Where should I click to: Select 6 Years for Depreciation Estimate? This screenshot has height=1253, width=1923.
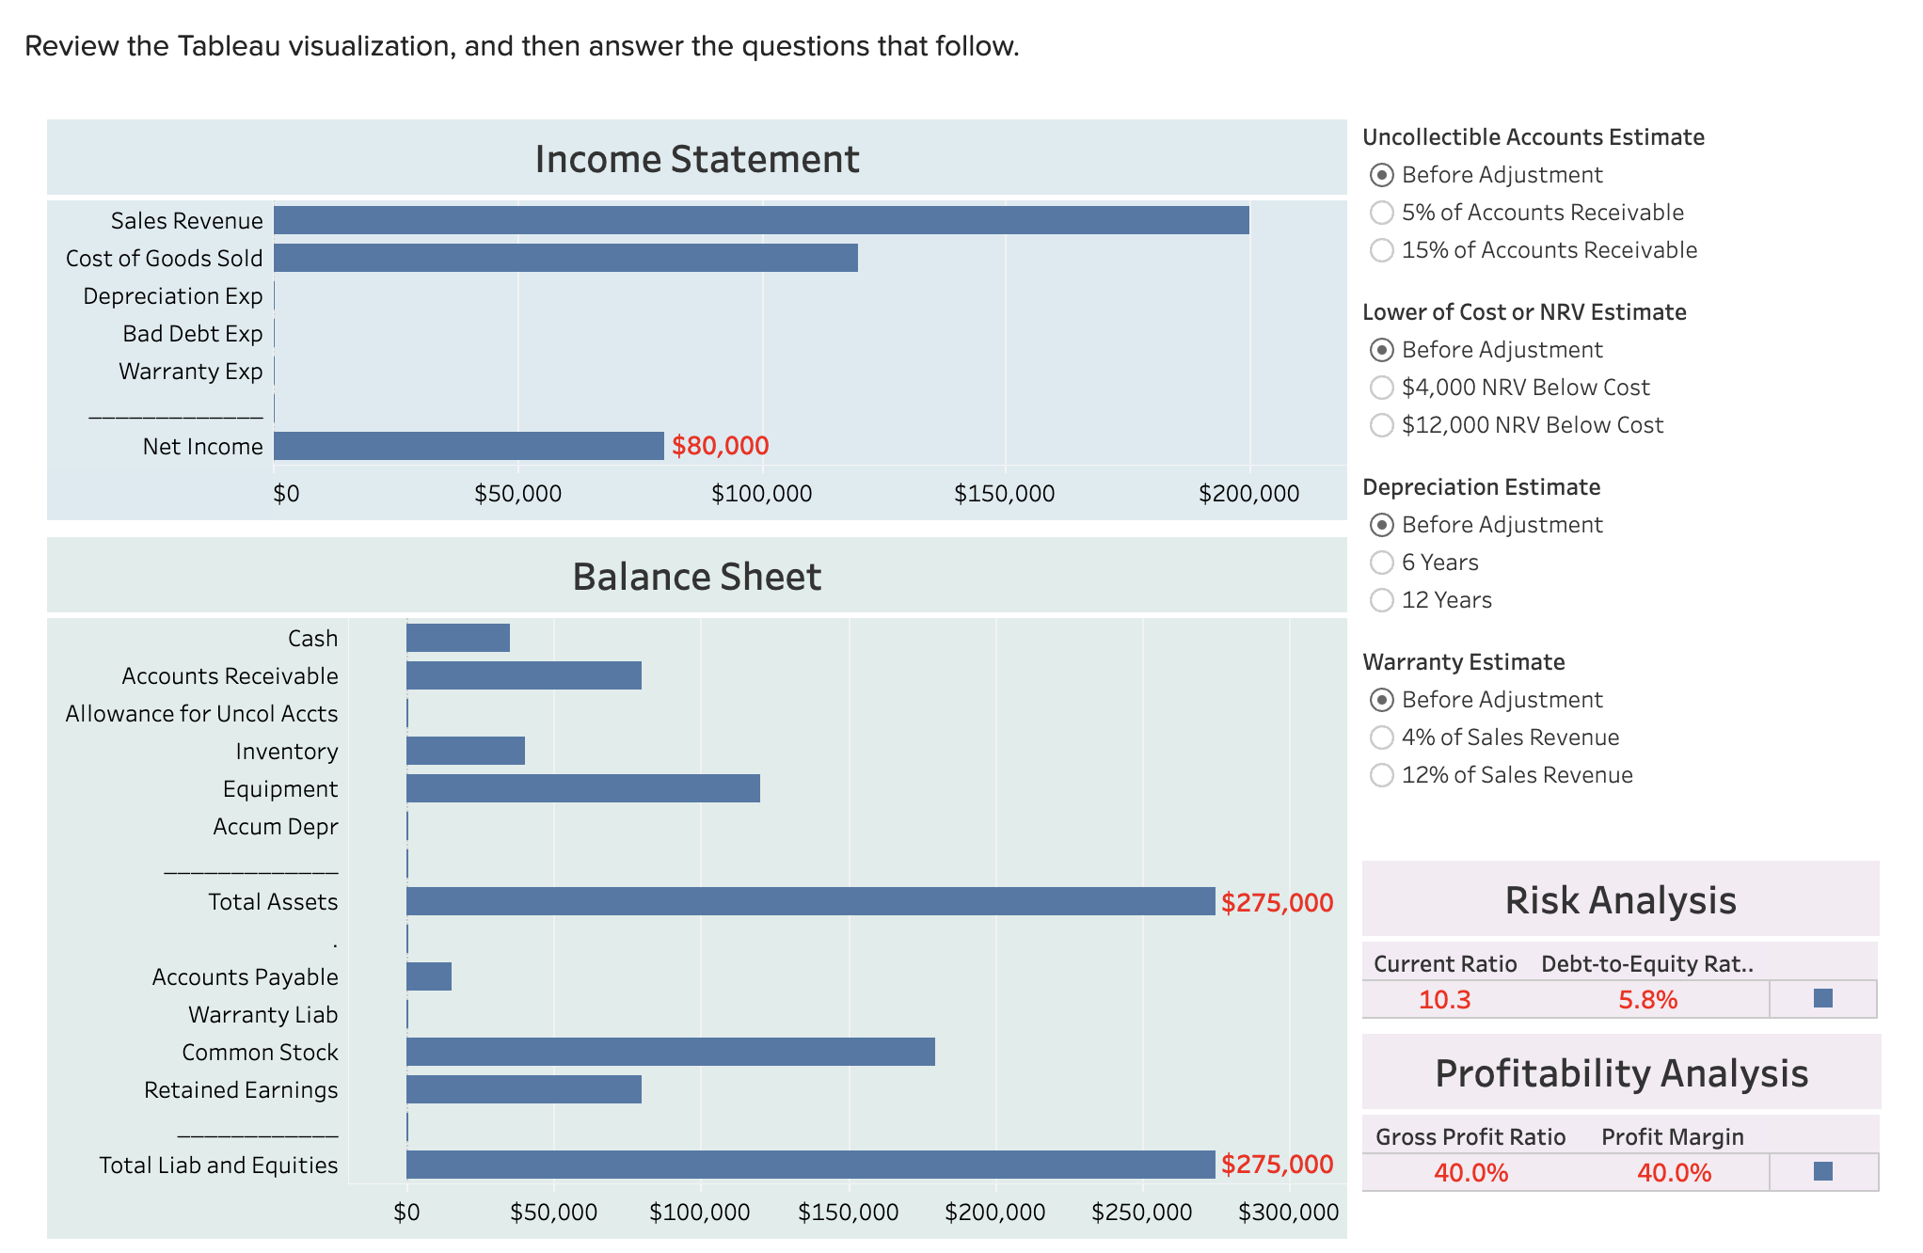[x=1381, y=562]
